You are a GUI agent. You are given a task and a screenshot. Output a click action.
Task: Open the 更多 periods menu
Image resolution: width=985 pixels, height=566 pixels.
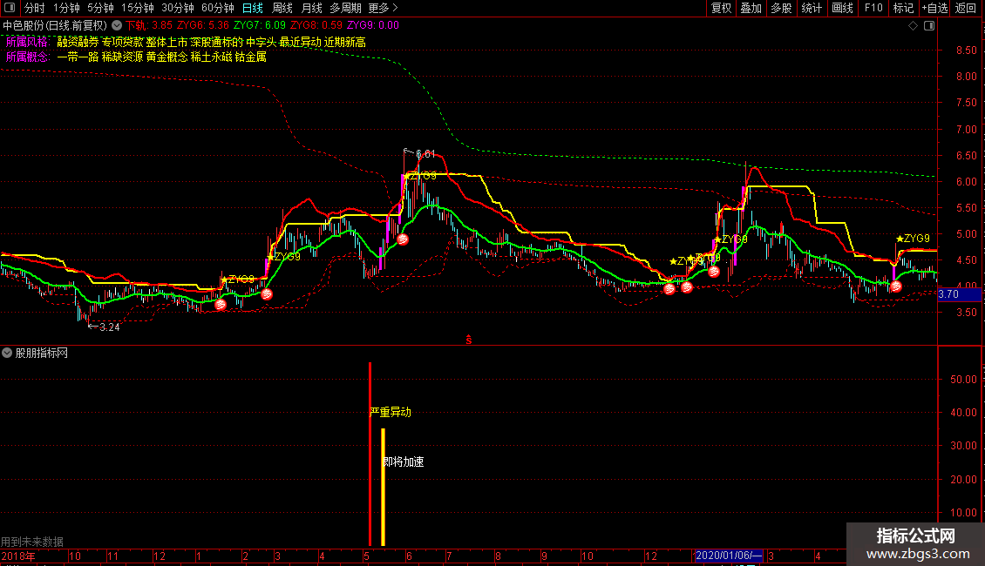383,8
